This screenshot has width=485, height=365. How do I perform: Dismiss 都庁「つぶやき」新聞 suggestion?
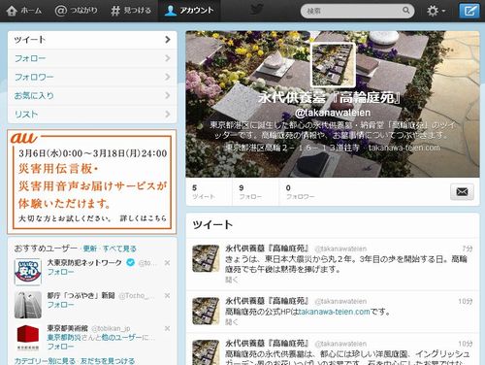coord(167,295)
